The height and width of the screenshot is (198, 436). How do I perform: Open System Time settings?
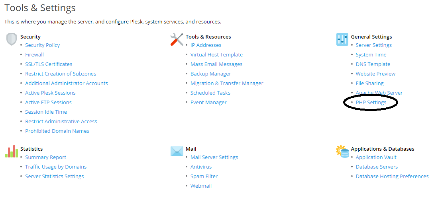(371, 54)
